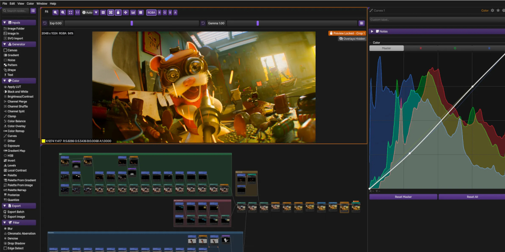Set preview zoom to 1:1
505x252 pixels.
pos(77,13)
